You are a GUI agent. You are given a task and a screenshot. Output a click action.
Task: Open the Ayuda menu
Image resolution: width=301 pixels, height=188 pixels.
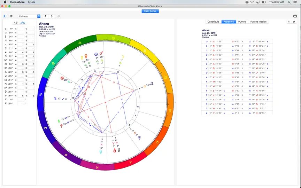click(x=31, y=2)
